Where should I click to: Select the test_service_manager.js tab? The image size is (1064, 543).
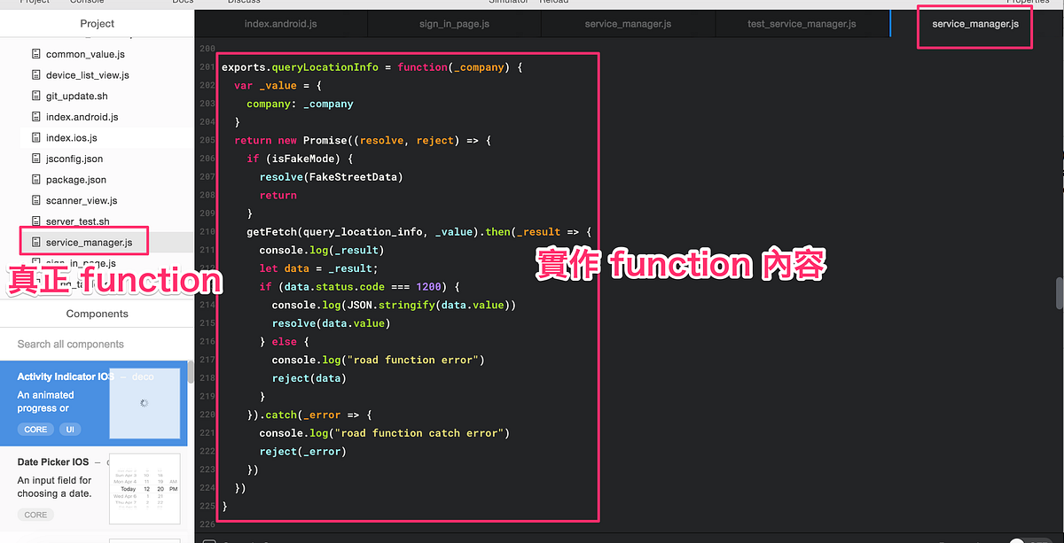point(801,23)
